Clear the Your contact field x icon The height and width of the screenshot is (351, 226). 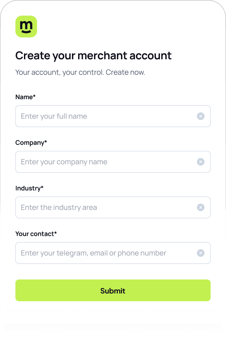pos(200,253)
